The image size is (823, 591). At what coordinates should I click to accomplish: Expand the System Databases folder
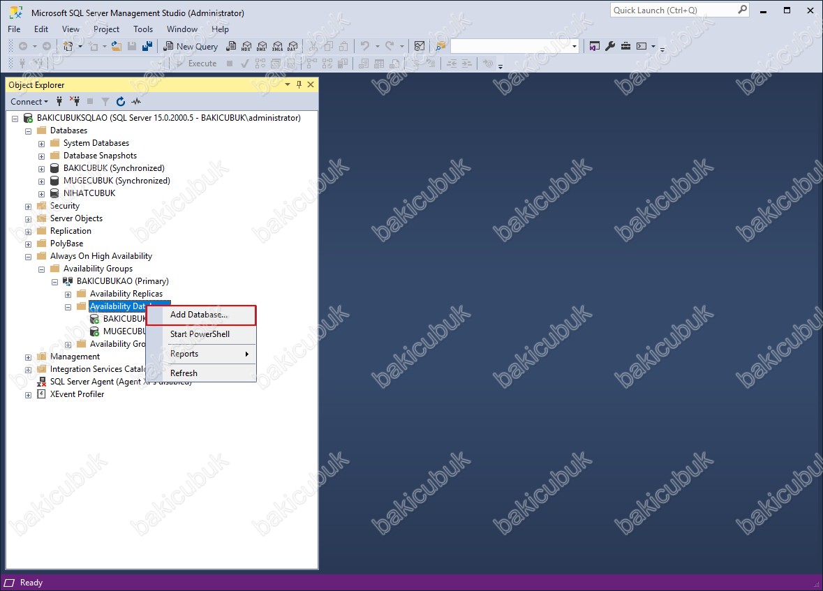tap(41, 144)
